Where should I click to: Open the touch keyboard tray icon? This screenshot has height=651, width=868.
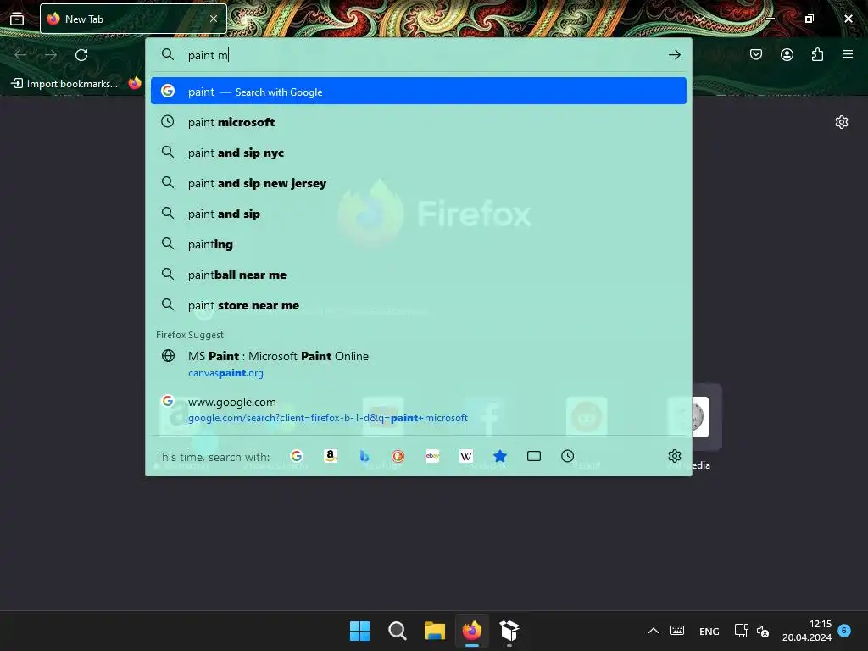pyautogui.click(x=677, y=631)
